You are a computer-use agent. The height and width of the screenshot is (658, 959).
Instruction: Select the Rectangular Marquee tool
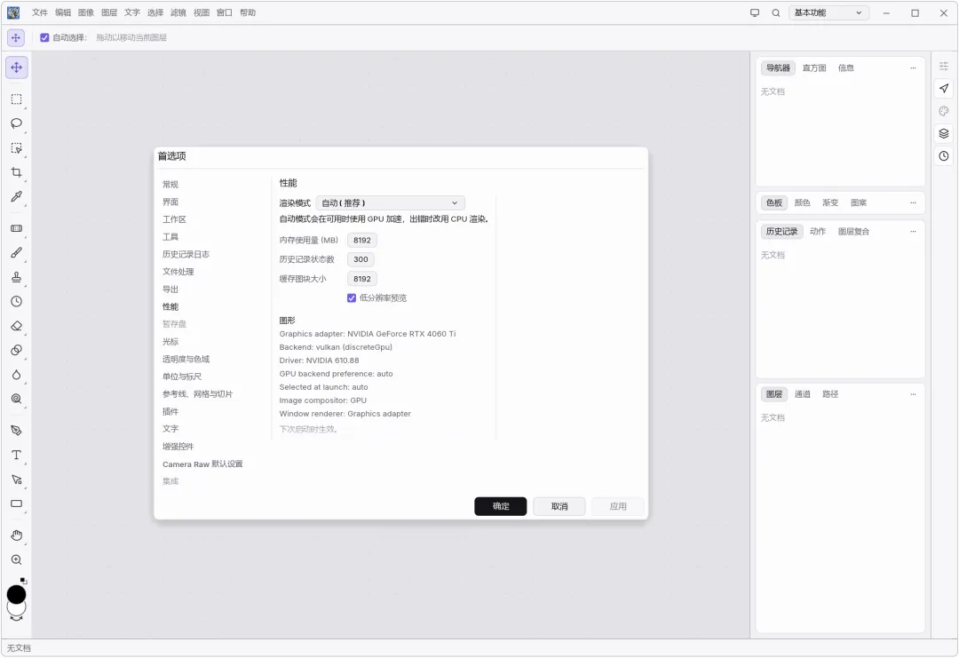[17, 99]
